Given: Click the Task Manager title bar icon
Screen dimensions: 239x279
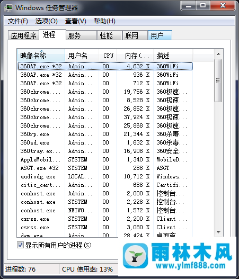Looking at the screenshot, I should click(8, 7).
